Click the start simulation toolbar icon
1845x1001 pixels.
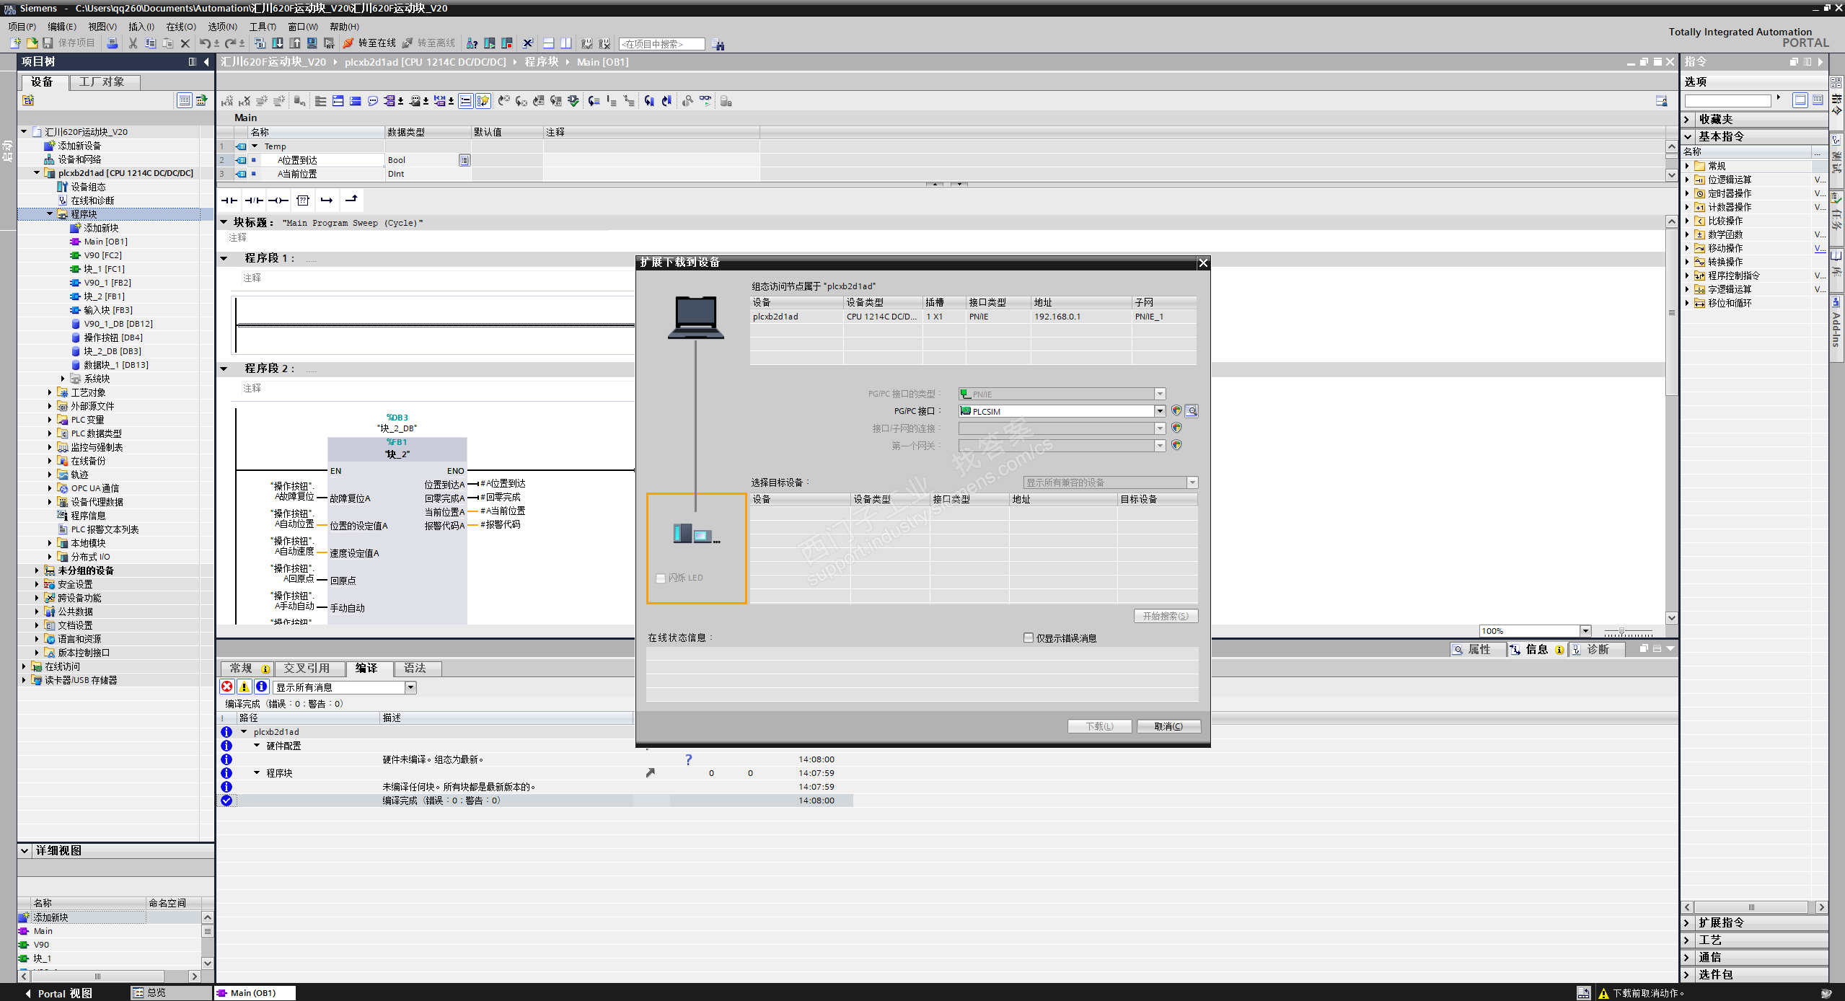pos(312,44)
